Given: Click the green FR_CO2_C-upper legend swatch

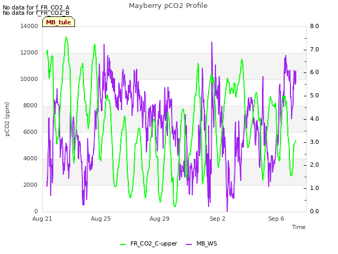Looking at the screenshot, I should [123, 244].
